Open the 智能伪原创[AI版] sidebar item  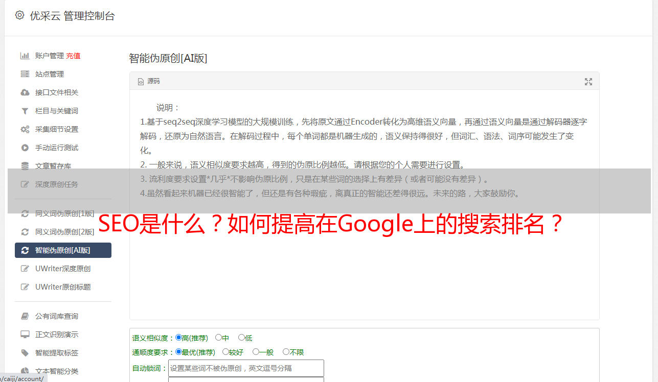[x=63, y=250]
